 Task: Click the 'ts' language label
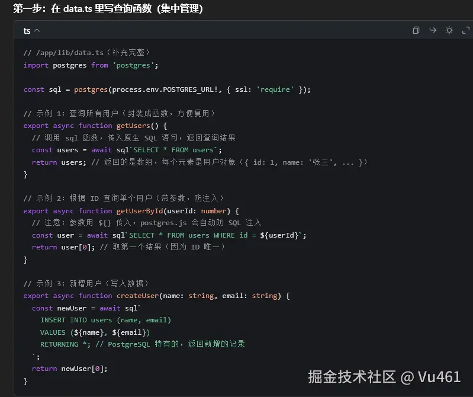pos(27,31)
